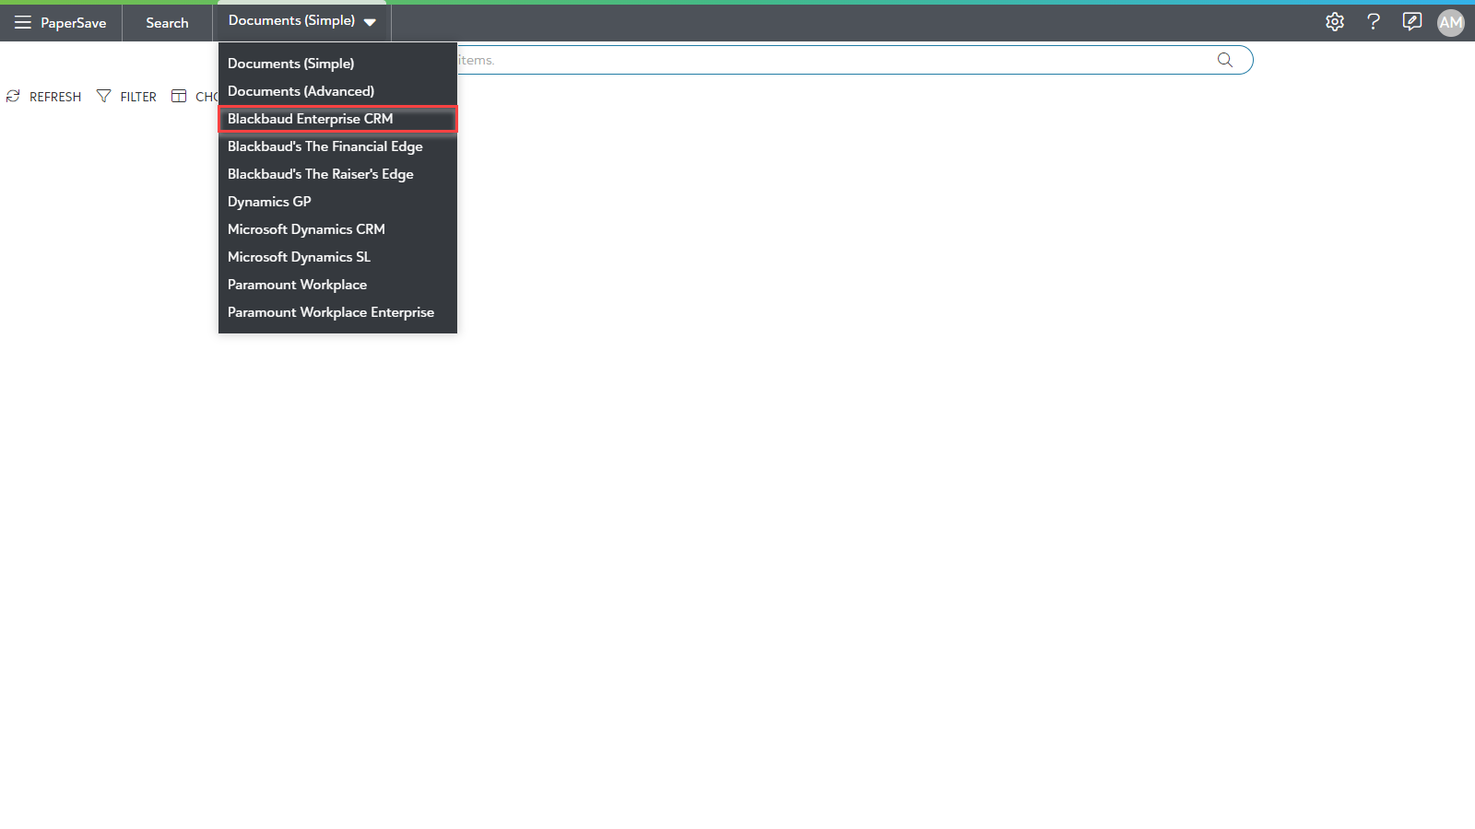The width and height of the screenshot is (1475, 829).
Task: Open the PaperSave hamburger menu
Action: (x=22, y=22)
